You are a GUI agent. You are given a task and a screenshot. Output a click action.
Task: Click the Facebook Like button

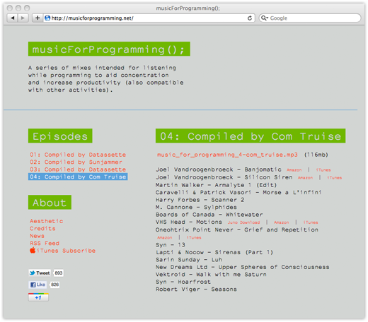38,285
